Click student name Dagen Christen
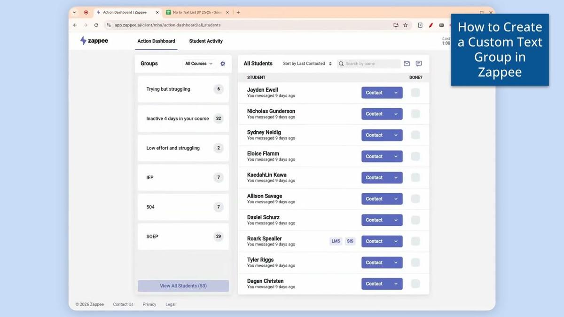Viewport: 564px width, 317px height. pyautogui.click(x=265, y=281)
